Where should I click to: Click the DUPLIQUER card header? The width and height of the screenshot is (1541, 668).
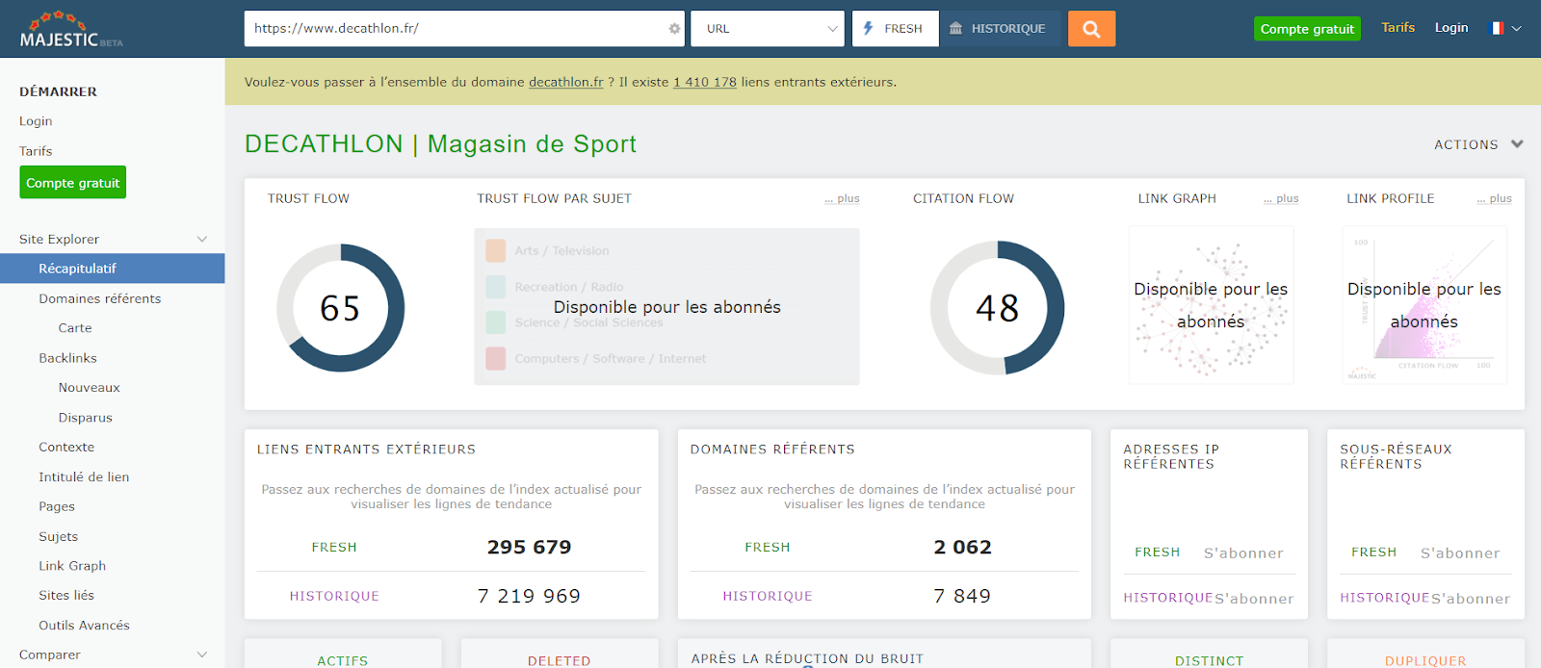pyautogui.click(x=1425, y=660)
